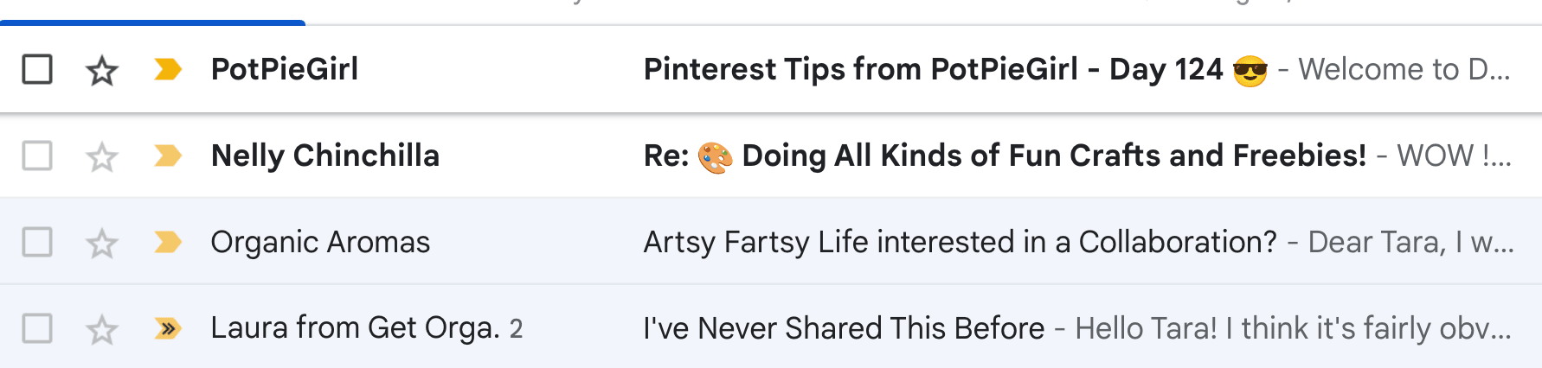Select the PotPieGirl email checkbox

point(37,69)
